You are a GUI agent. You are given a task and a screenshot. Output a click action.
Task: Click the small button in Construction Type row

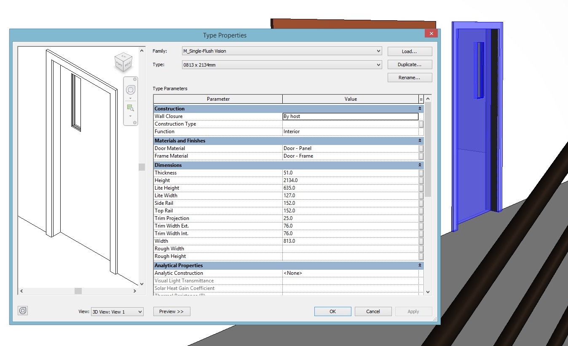tap(421, 124)
